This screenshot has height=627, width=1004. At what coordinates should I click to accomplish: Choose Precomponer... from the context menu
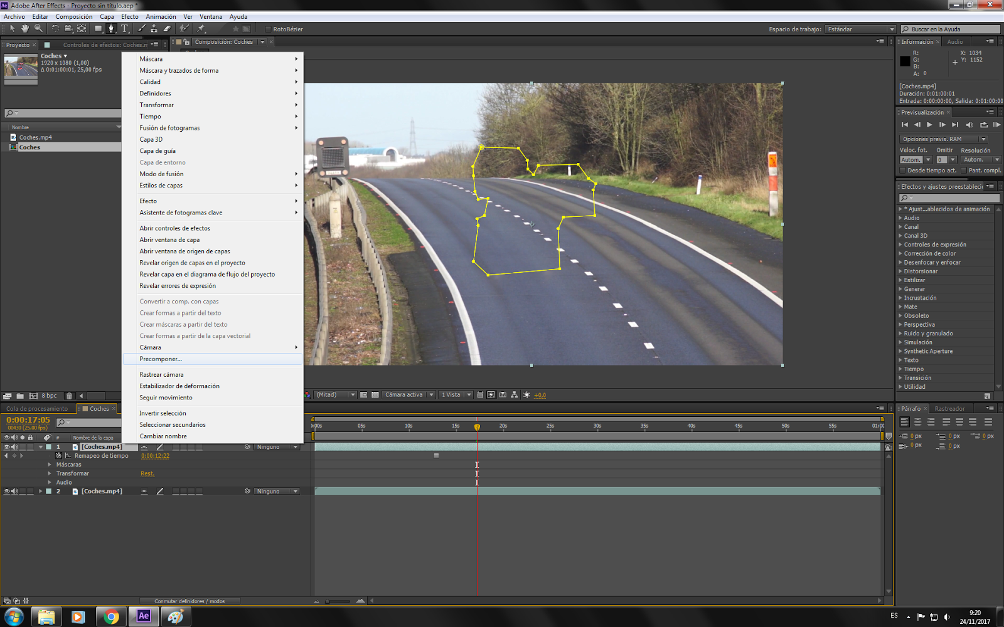pos(161,359)
